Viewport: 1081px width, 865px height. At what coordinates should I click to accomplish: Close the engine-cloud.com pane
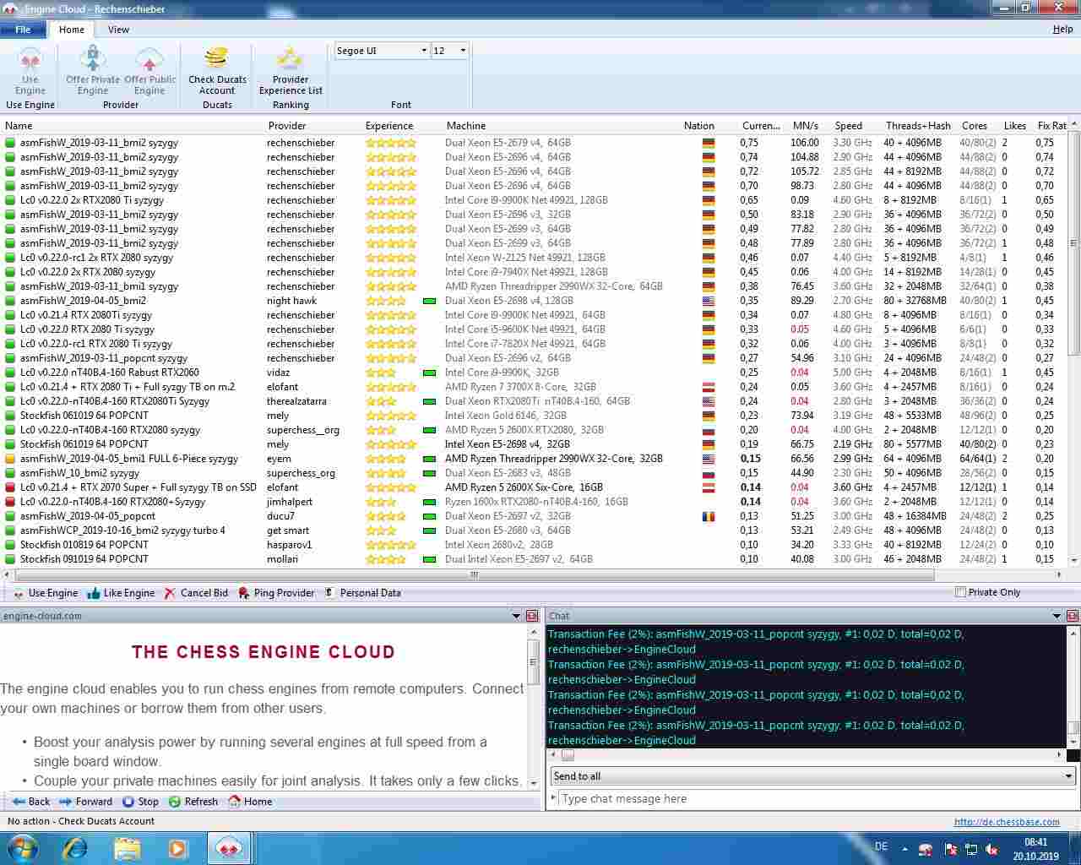pos(532,616)
